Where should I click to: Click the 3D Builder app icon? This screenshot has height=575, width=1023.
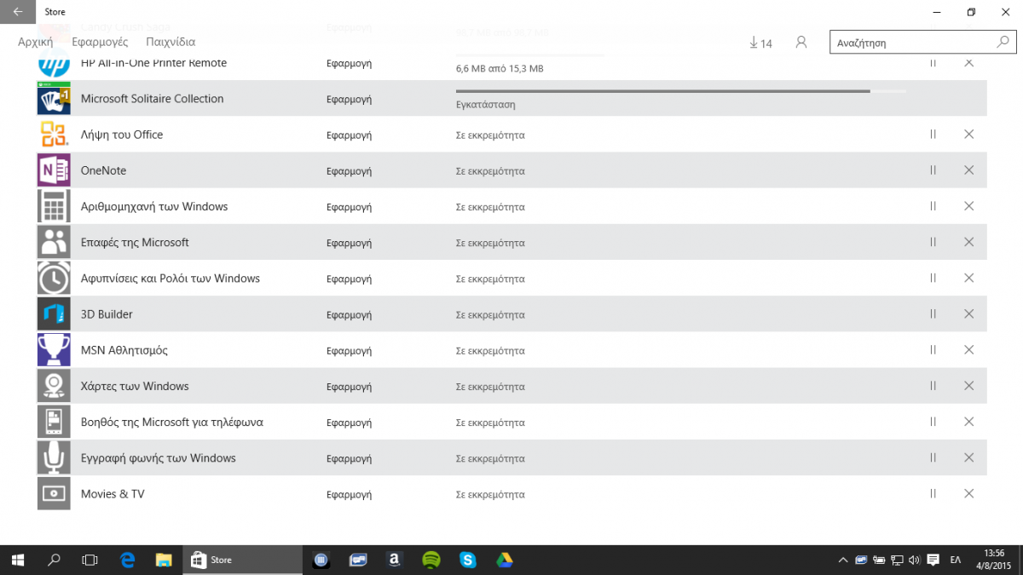(54, 314)
